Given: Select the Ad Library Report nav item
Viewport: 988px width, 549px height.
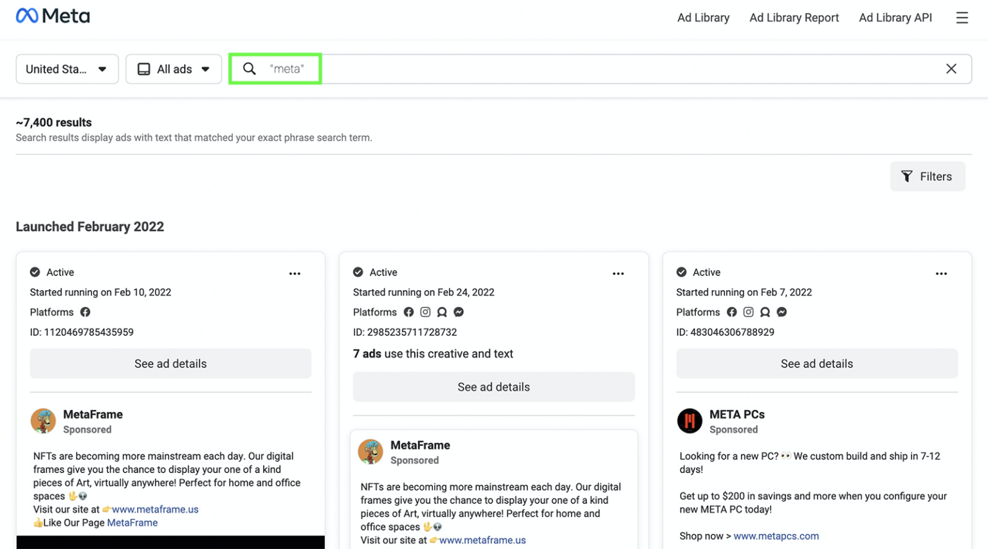Looking at the screenshot, I should click(x=794, y=17).
